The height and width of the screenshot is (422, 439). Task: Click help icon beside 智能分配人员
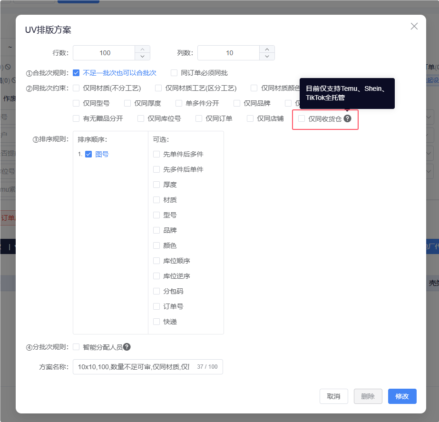tap(127, 347)
